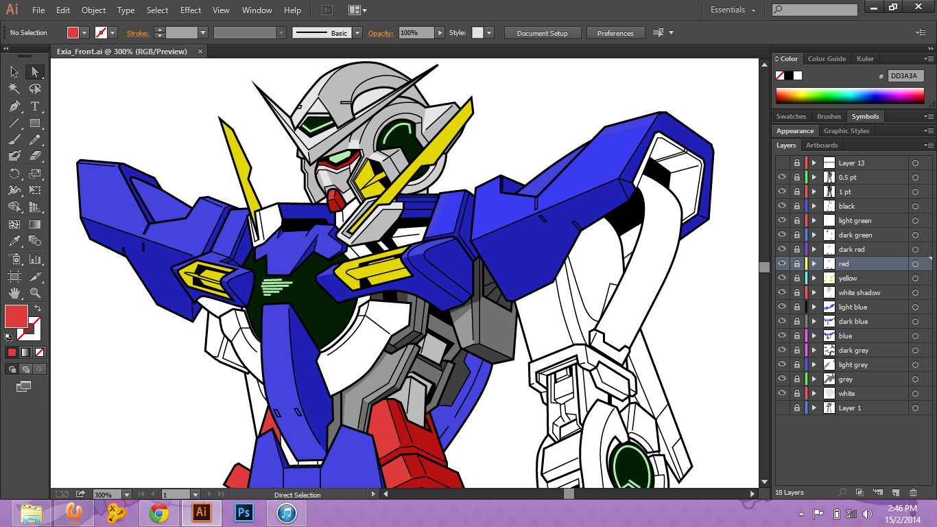Select the Rotate tool

pyautogui.click(x=14, y=174)
